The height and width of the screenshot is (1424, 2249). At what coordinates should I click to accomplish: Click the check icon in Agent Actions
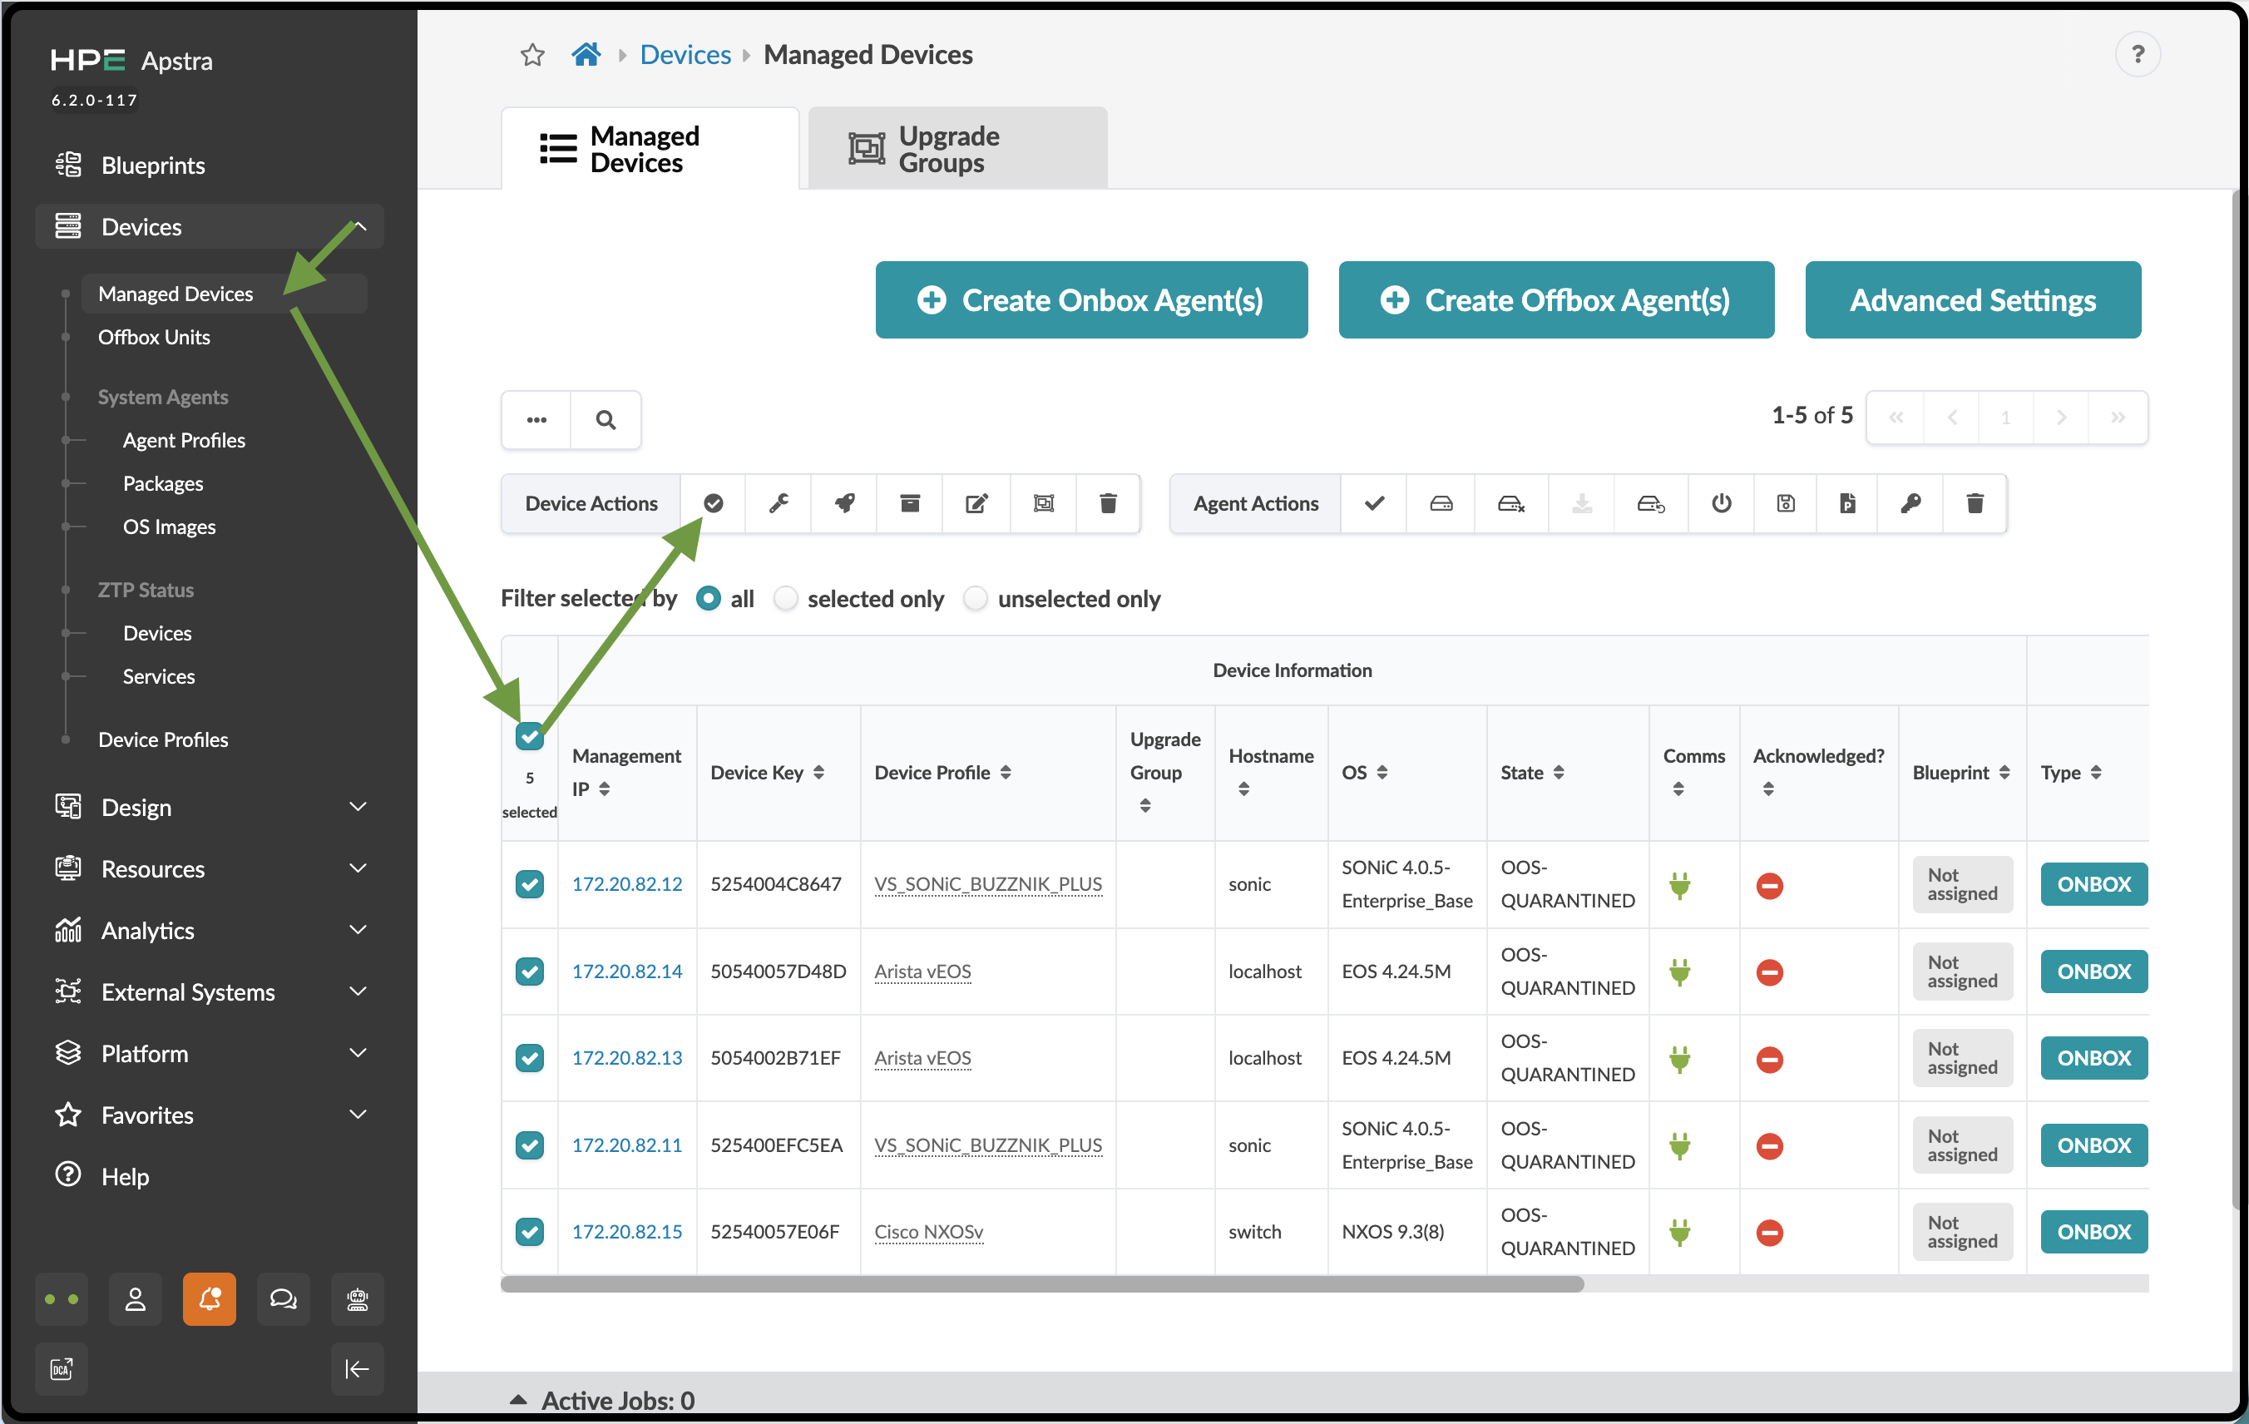1374,503
